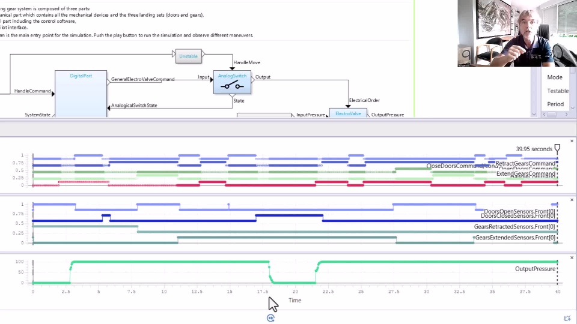Click the AnalogicalSwitchState port label
The width and height of the screenshot is (577, 324).
pos(134,106)
